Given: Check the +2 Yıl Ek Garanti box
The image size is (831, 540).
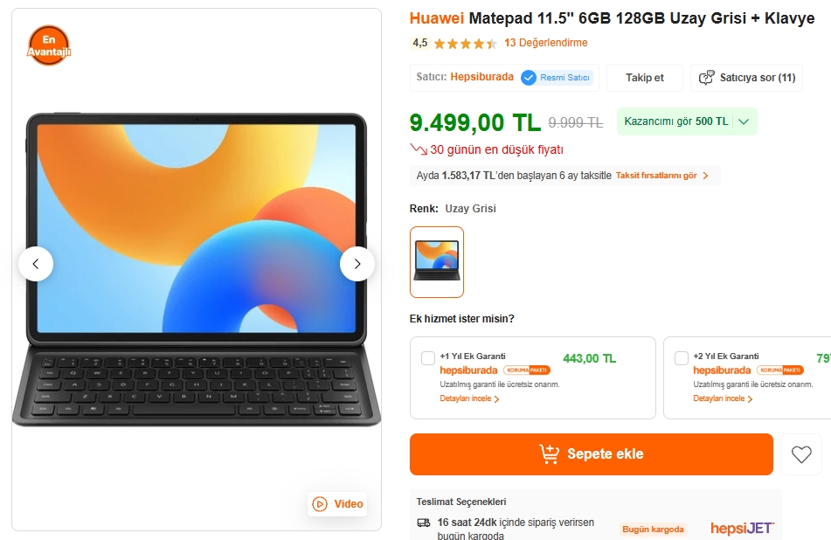Looking at the screenshot, I should tap(681, 357).
